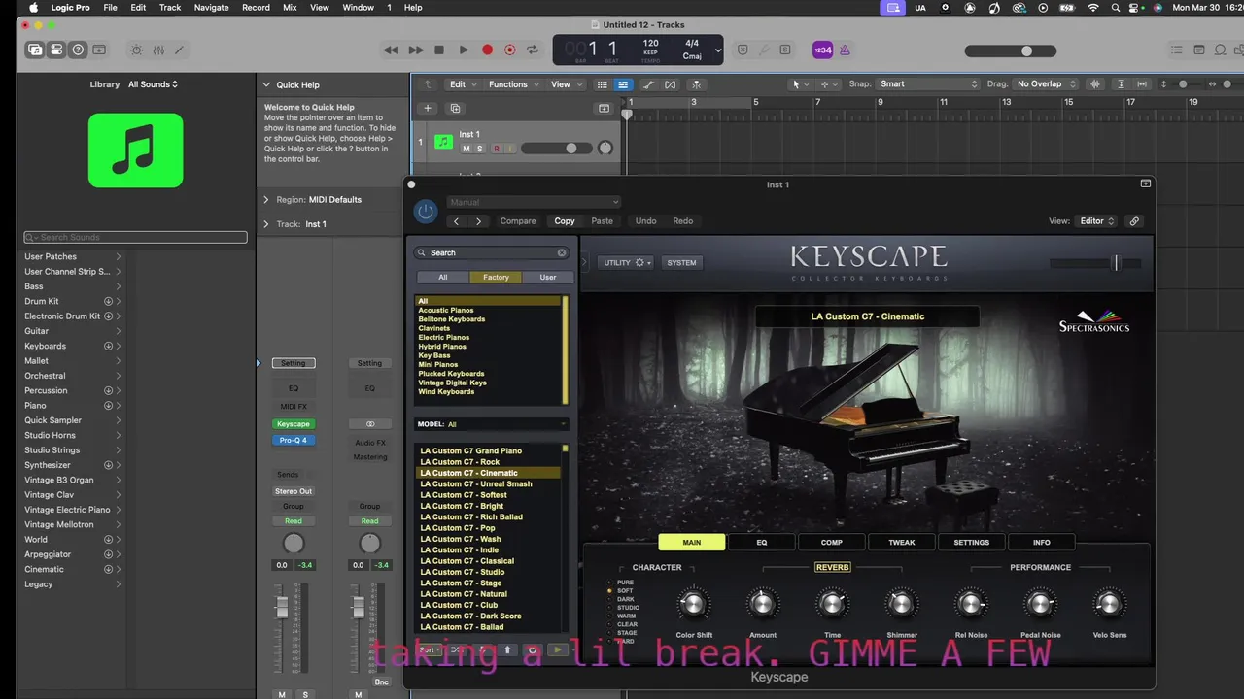This screenshot has width=1244, height=699.
Task: Select LA Custom C7 - Rock patch
Action: pyautogui.click(x=460, y=462)
